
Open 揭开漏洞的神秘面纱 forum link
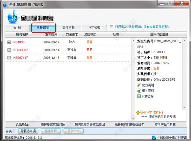129,124
